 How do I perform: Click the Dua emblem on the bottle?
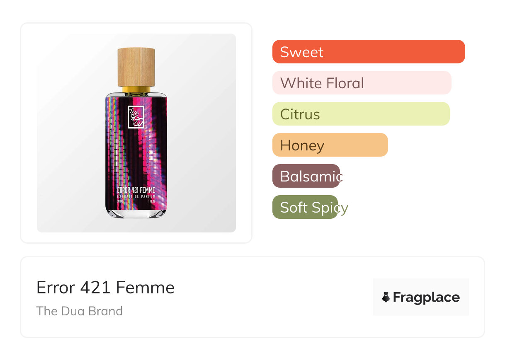tap(136, 117)
